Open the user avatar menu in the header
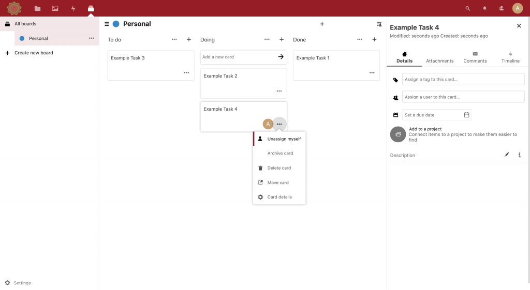This screenshot has height=290, width=530. [517, 8]
